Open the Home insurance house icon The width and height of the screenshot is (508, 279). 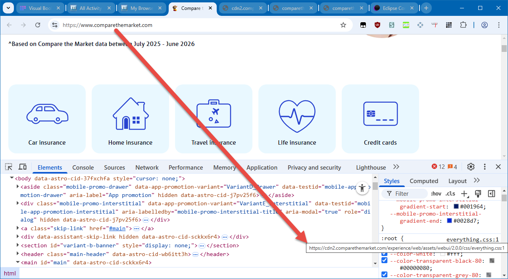(131, 114)
